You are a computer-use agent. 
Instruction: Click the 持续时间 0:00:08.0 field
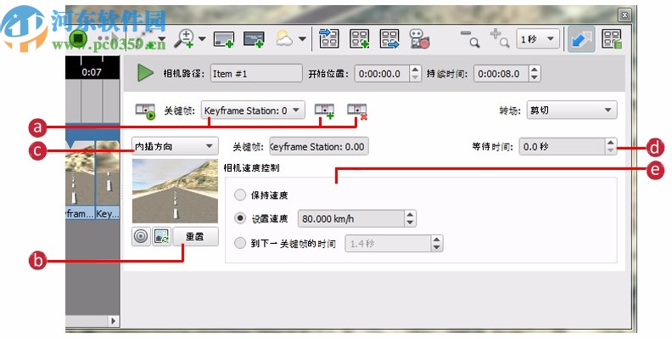[x=501, y=74]
